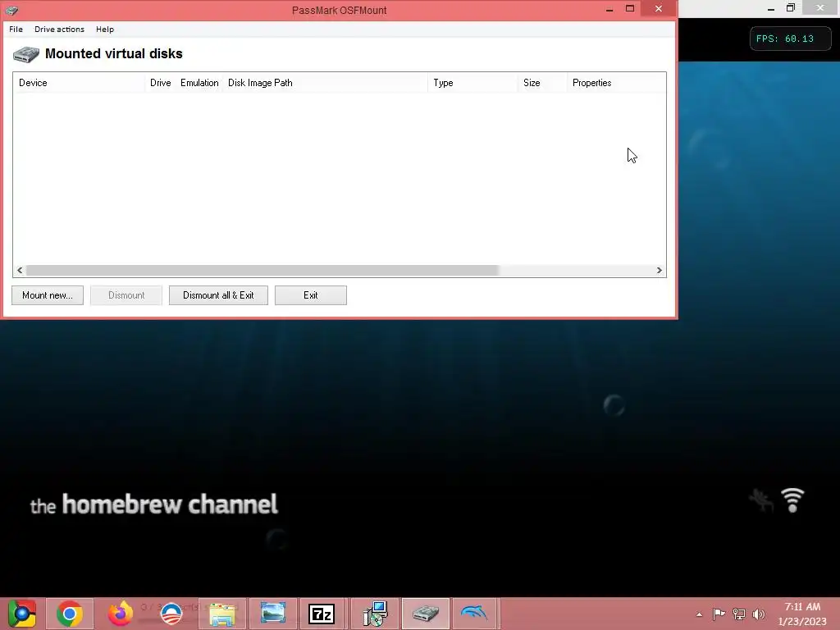Open 7-Zip from the taskbar

click(322, 614)
